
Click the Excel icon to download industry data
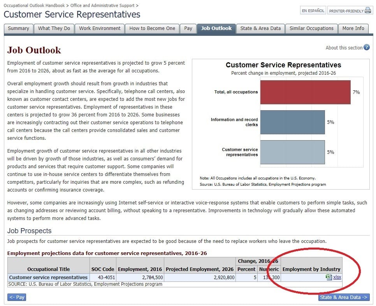click(x=329, y=277)
